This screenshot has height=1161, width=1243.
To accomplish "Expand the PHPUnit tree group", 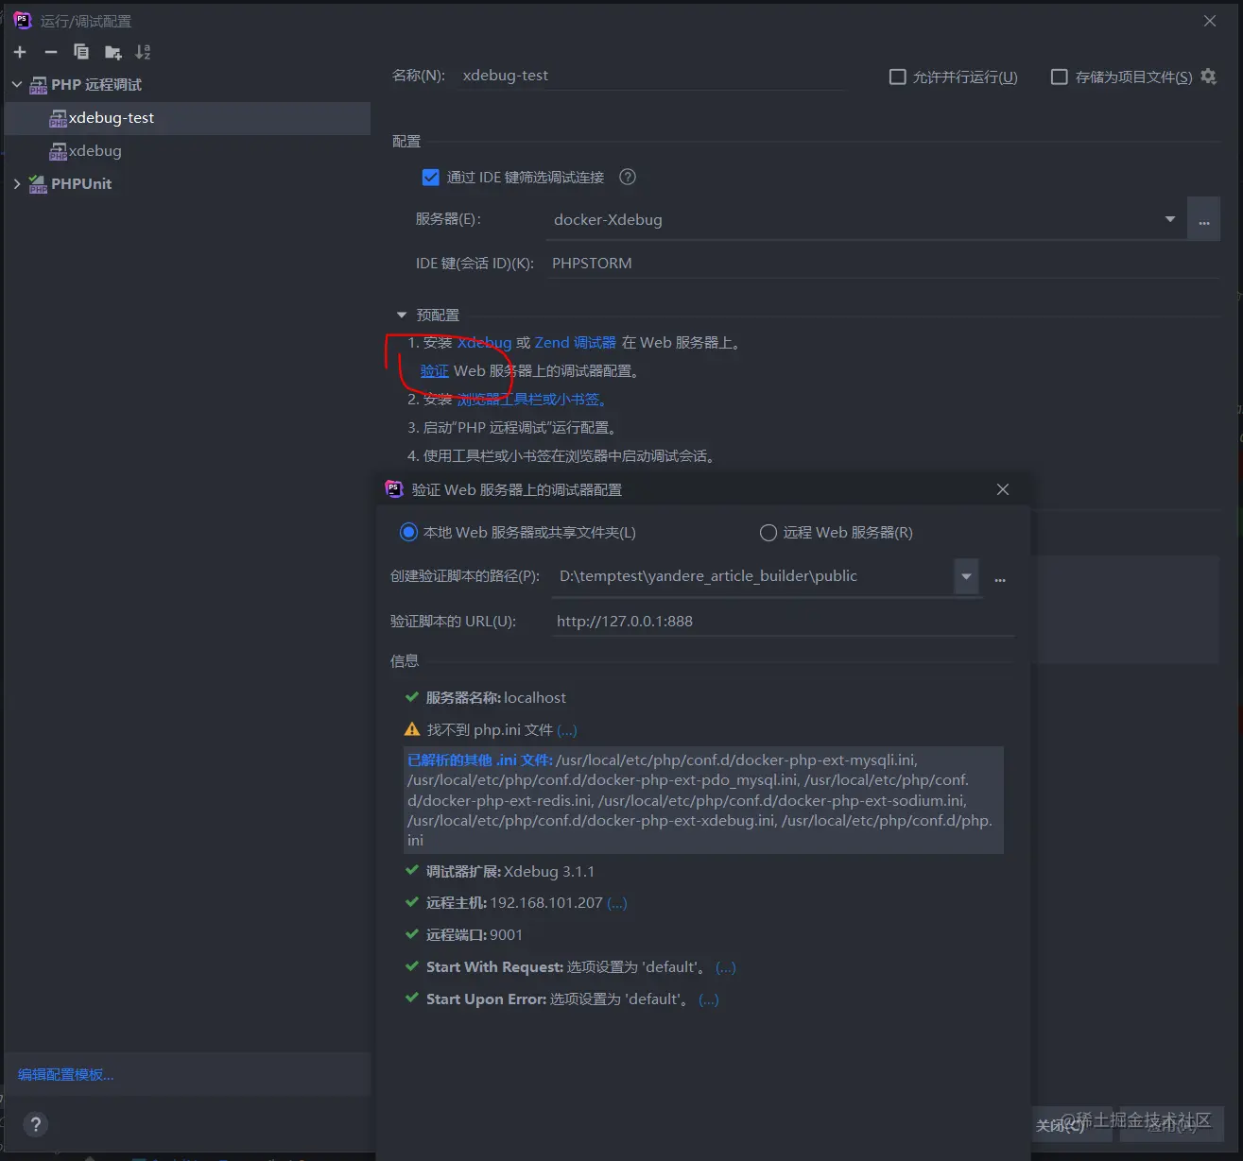I will (17, 183).
